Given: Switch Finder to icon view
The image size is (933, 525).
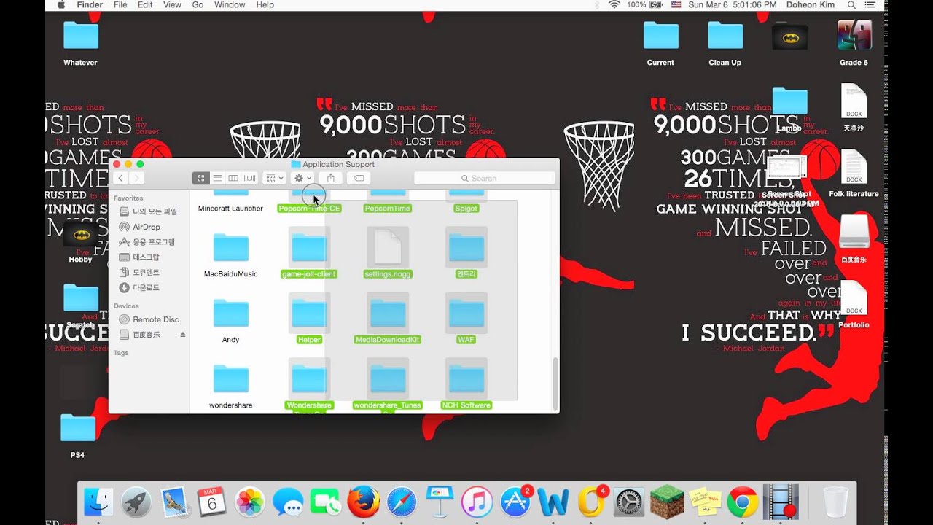Looking at the screenshot, I should pyautogui.click(x=201, y=178).
